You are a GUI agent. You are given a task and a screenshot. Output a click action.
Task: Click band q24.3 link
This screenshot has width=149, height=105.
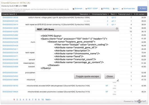[114, 17]
